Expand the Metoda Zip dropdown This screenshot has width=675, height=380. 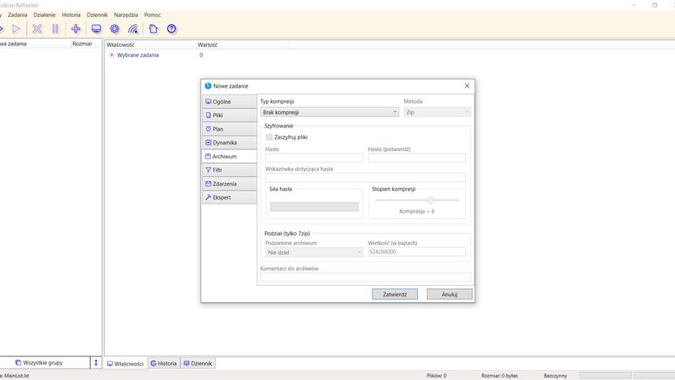pyautogui.click(x=437, y=112)
